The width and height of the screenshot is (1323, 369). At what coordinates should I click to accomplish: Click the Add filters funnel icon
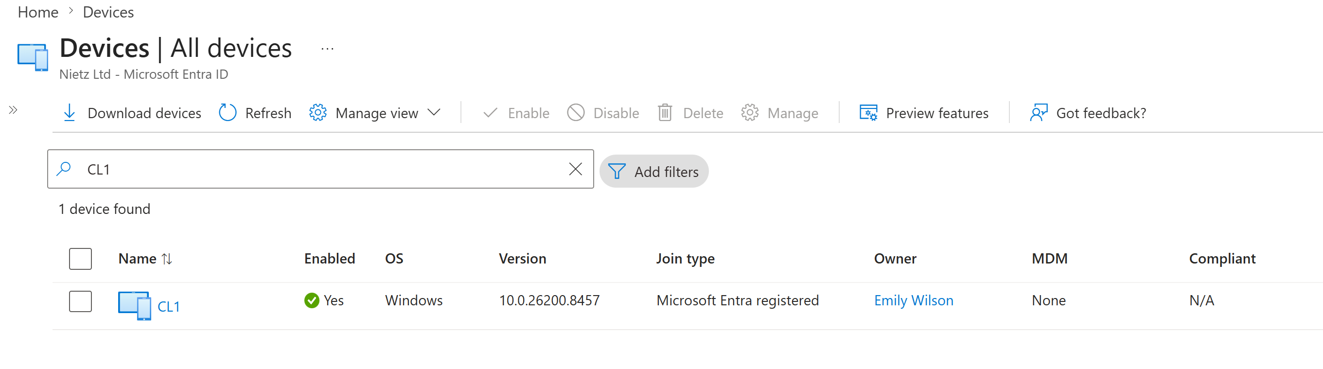tap(617, 172)
